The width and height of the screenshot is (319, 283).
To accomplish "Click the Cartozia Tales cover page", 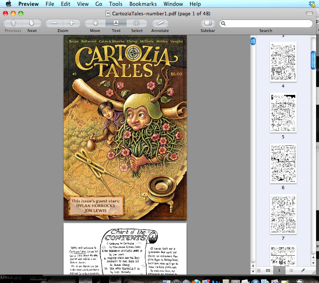I will pos(125,127).
